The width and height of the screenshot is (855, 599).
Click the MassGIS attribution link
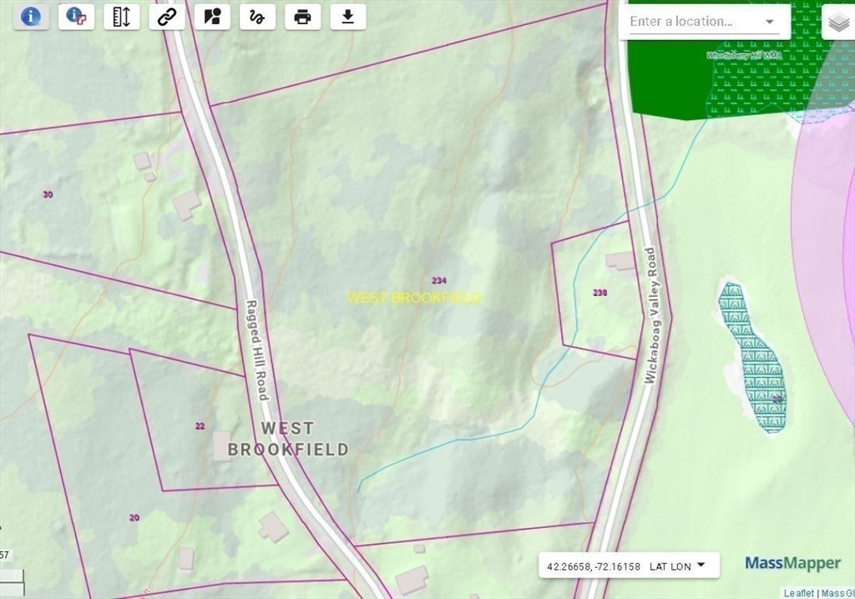tap(837, 593)
